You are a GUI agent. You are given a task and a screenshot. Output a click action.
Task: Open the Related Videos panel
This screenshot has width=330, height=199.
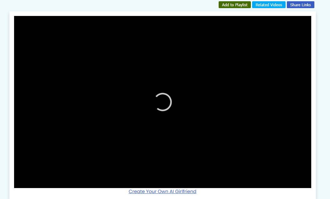269,5
